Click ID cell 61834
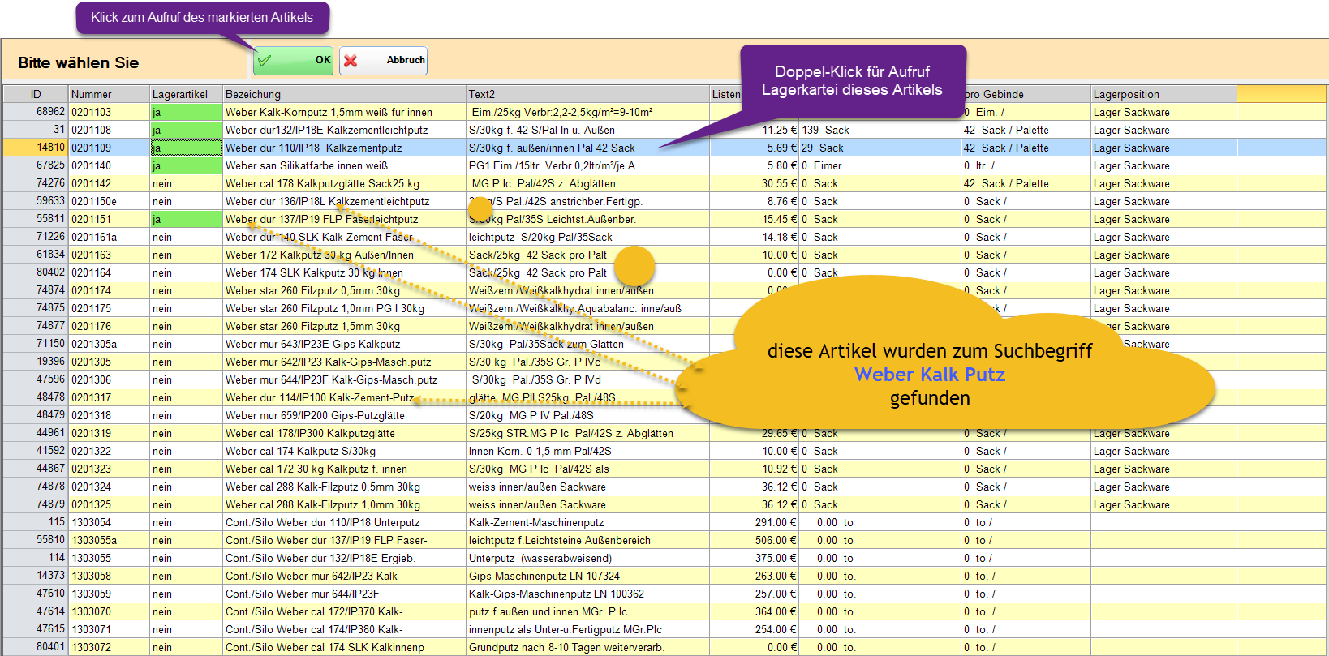 (36, 255)
